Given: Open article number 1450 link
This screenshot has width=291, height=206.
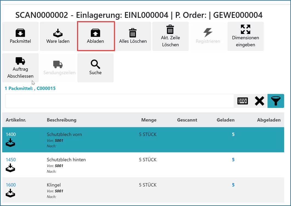Looking at the screenshot, I should pos(11,160).
